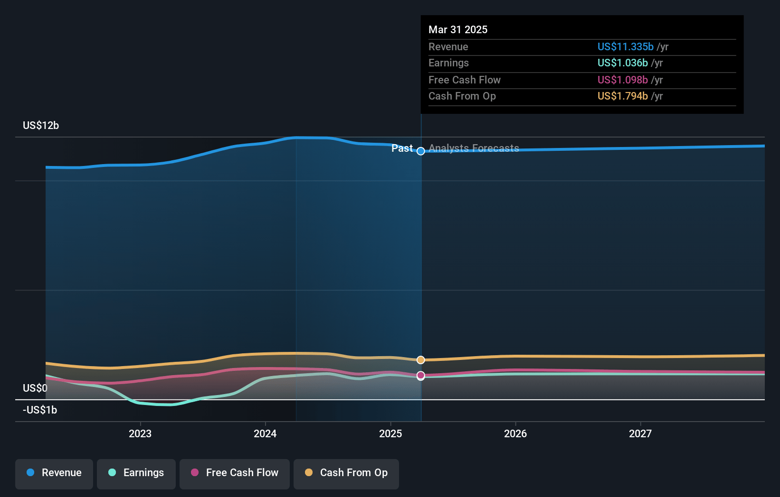Click the US$1.036b earnings value in tooltip
The image size is (780, 497).
coord(623,63)
